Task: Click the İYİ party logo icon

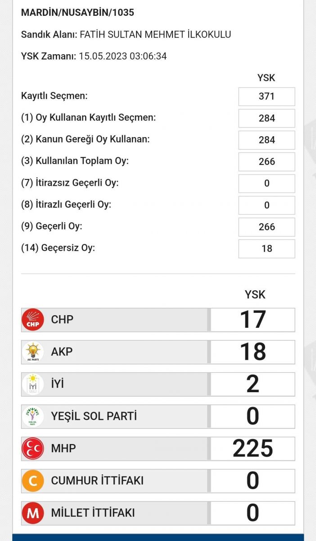Action: [33, 384]
